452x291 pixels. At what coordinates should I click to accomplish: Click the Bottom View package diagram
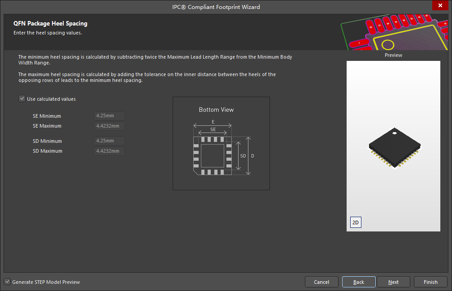pyautogui.click(x=221, y=143)
